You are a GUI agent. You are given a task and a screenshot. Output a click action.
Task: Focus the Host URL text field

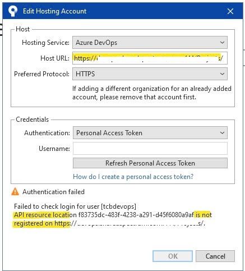150,58
